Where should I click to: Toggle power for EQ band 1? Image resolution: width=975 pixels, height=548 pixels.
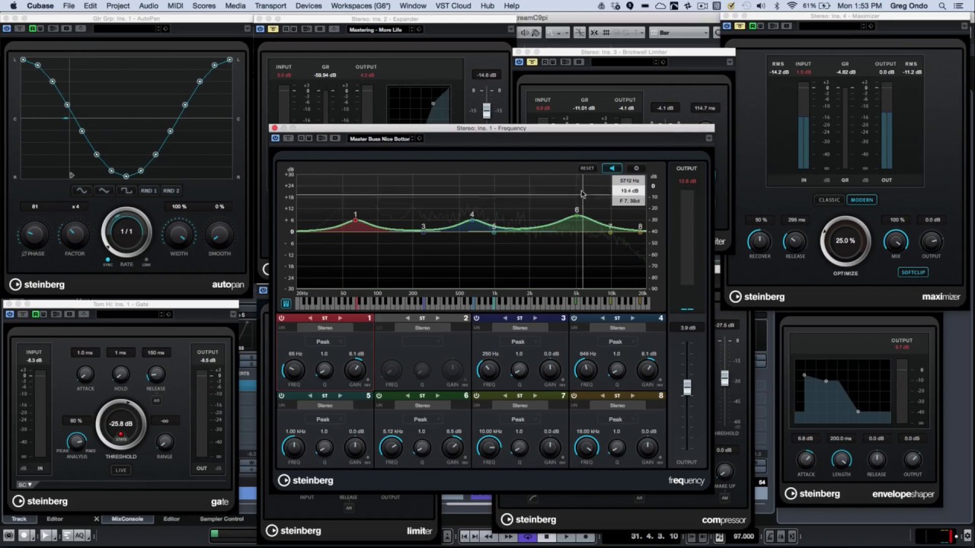[x=281, y=318]
